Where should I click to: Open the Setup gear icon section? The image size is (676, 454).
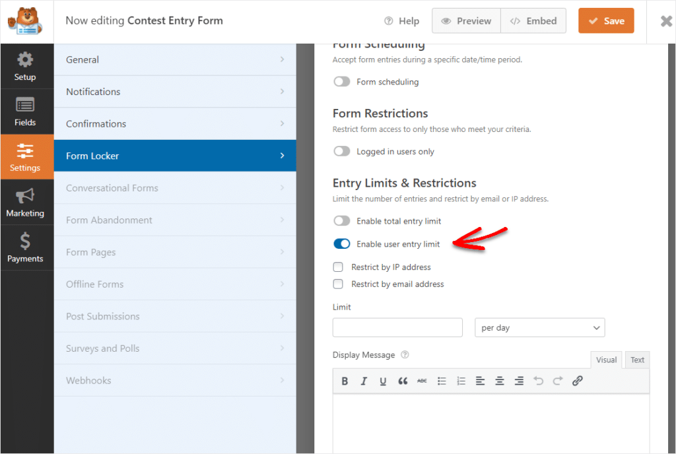pyautogui.click(x=25, y=67)
